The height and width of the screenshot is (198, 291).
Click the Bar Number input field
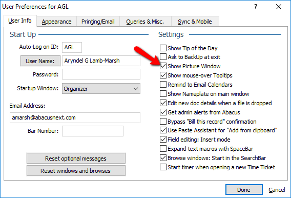(x=93, y=131)
